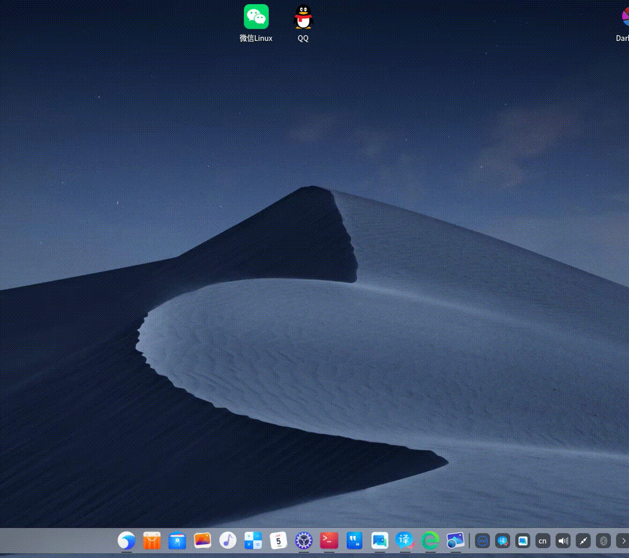Launch the sunset photo album dock icon
This screenshot has height=558, width=629.
(202, 541)
